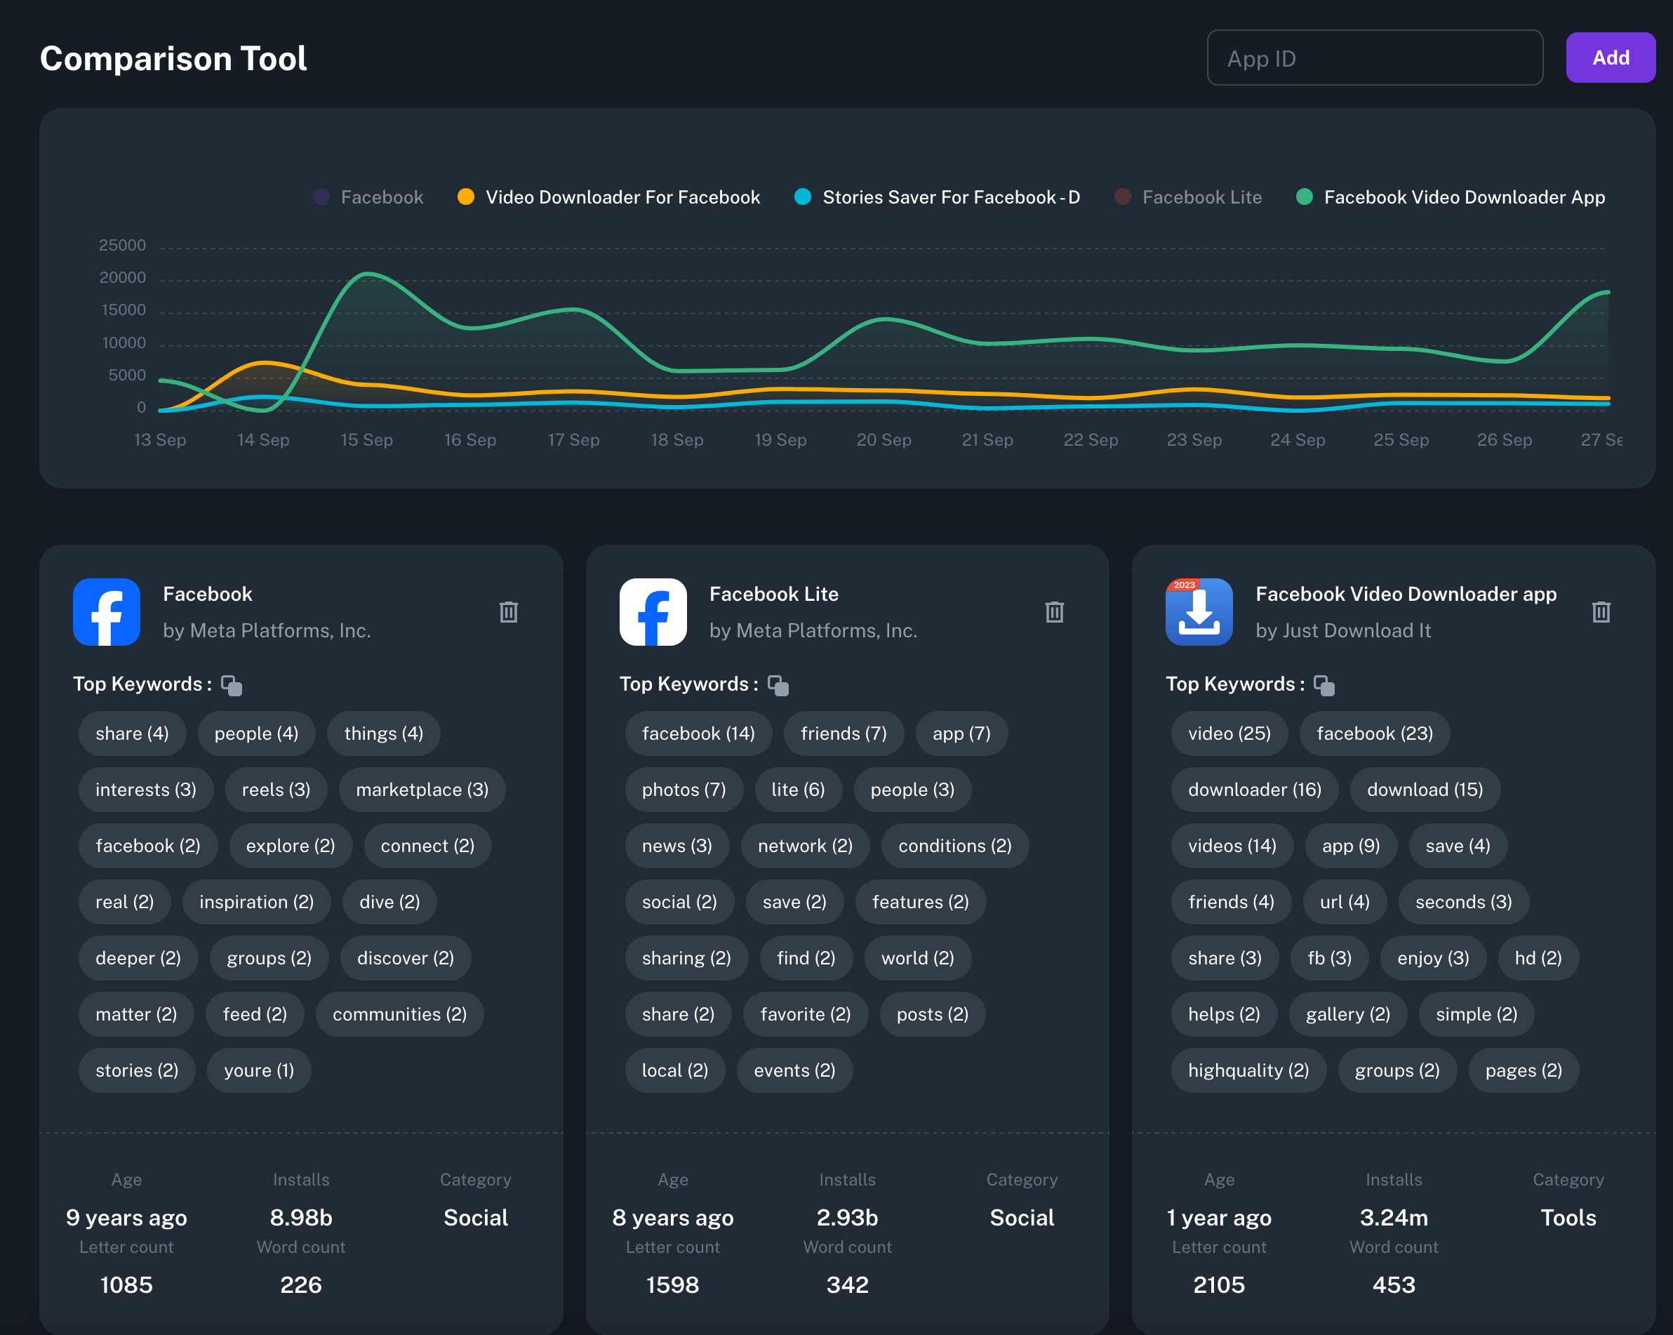The width and height of the screenshot is (1673, 1335).
Task: Select the things (4) keyword chip
Action: point(383,733)
